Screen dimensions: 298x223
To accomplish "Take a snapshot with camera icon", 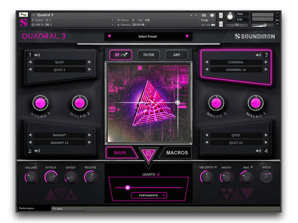I will pyautogui.click(x=204, y=15).
